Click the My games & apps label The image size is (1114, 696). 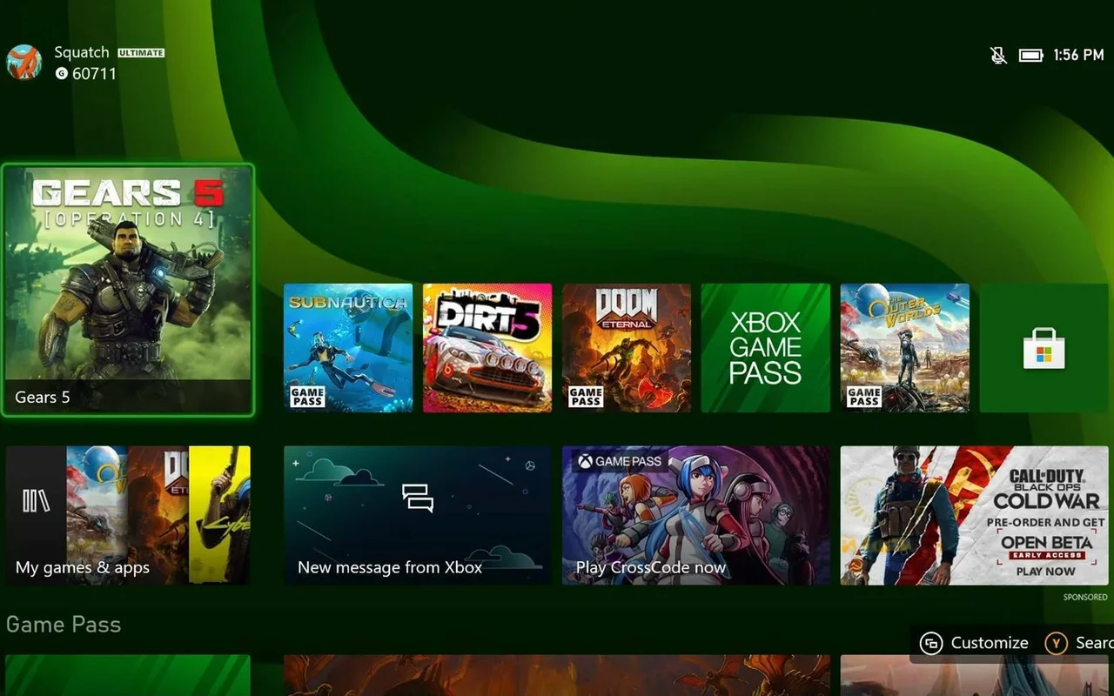coord(83,568)
